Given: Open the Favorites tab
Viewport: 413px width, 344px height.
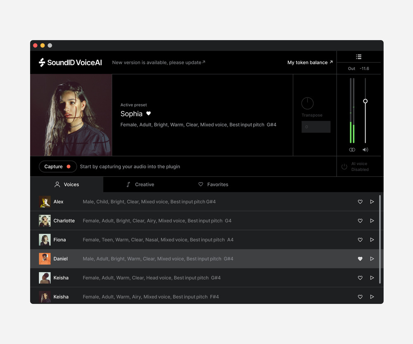Looking at the screenshot, I should pos(213,185).
